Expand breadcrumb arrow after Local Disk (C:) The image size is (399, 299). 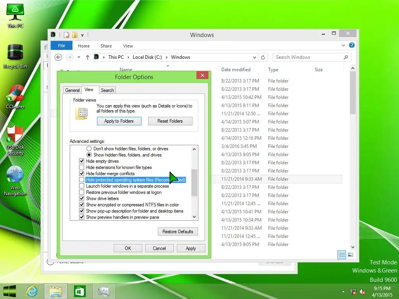tap(167, 58)
